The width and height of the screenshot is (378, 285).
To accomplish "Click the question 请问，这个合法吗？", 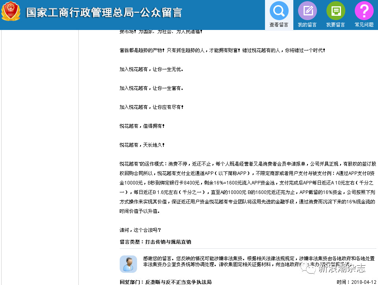I will click(x=140, y=230).
